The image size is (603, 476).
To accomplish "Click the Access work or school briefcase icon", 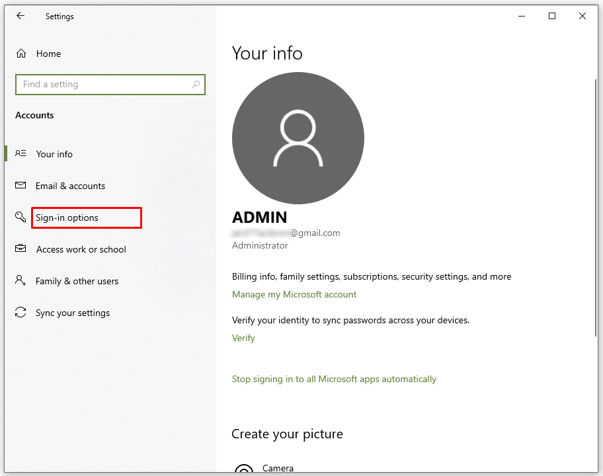I will (20, 249).
